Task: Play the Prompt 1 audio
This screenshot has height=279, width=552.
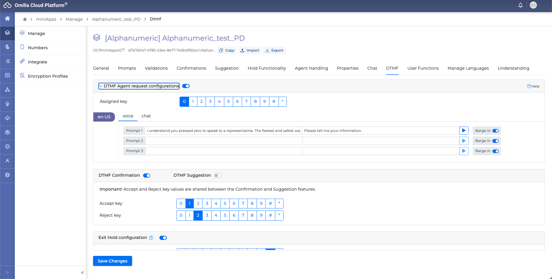Action: [x=464, y=131]
